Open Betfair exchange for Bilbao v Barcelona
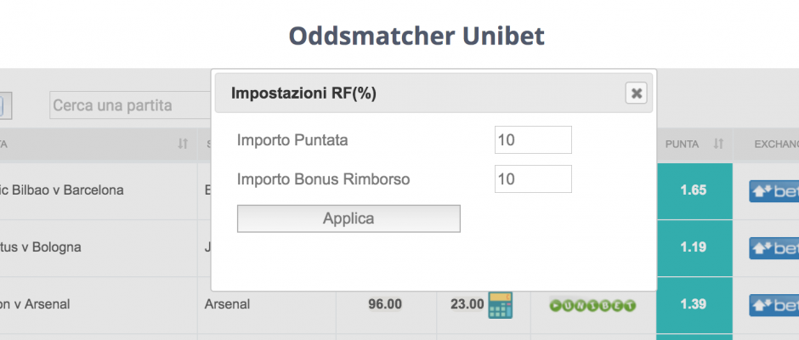The image size is (799, 340). tap(774, 191)
